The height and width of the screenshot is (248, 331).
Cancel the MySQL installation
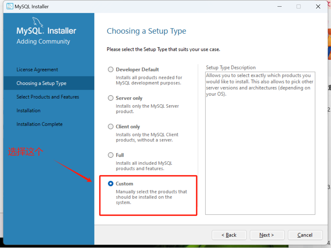(305, 235)
